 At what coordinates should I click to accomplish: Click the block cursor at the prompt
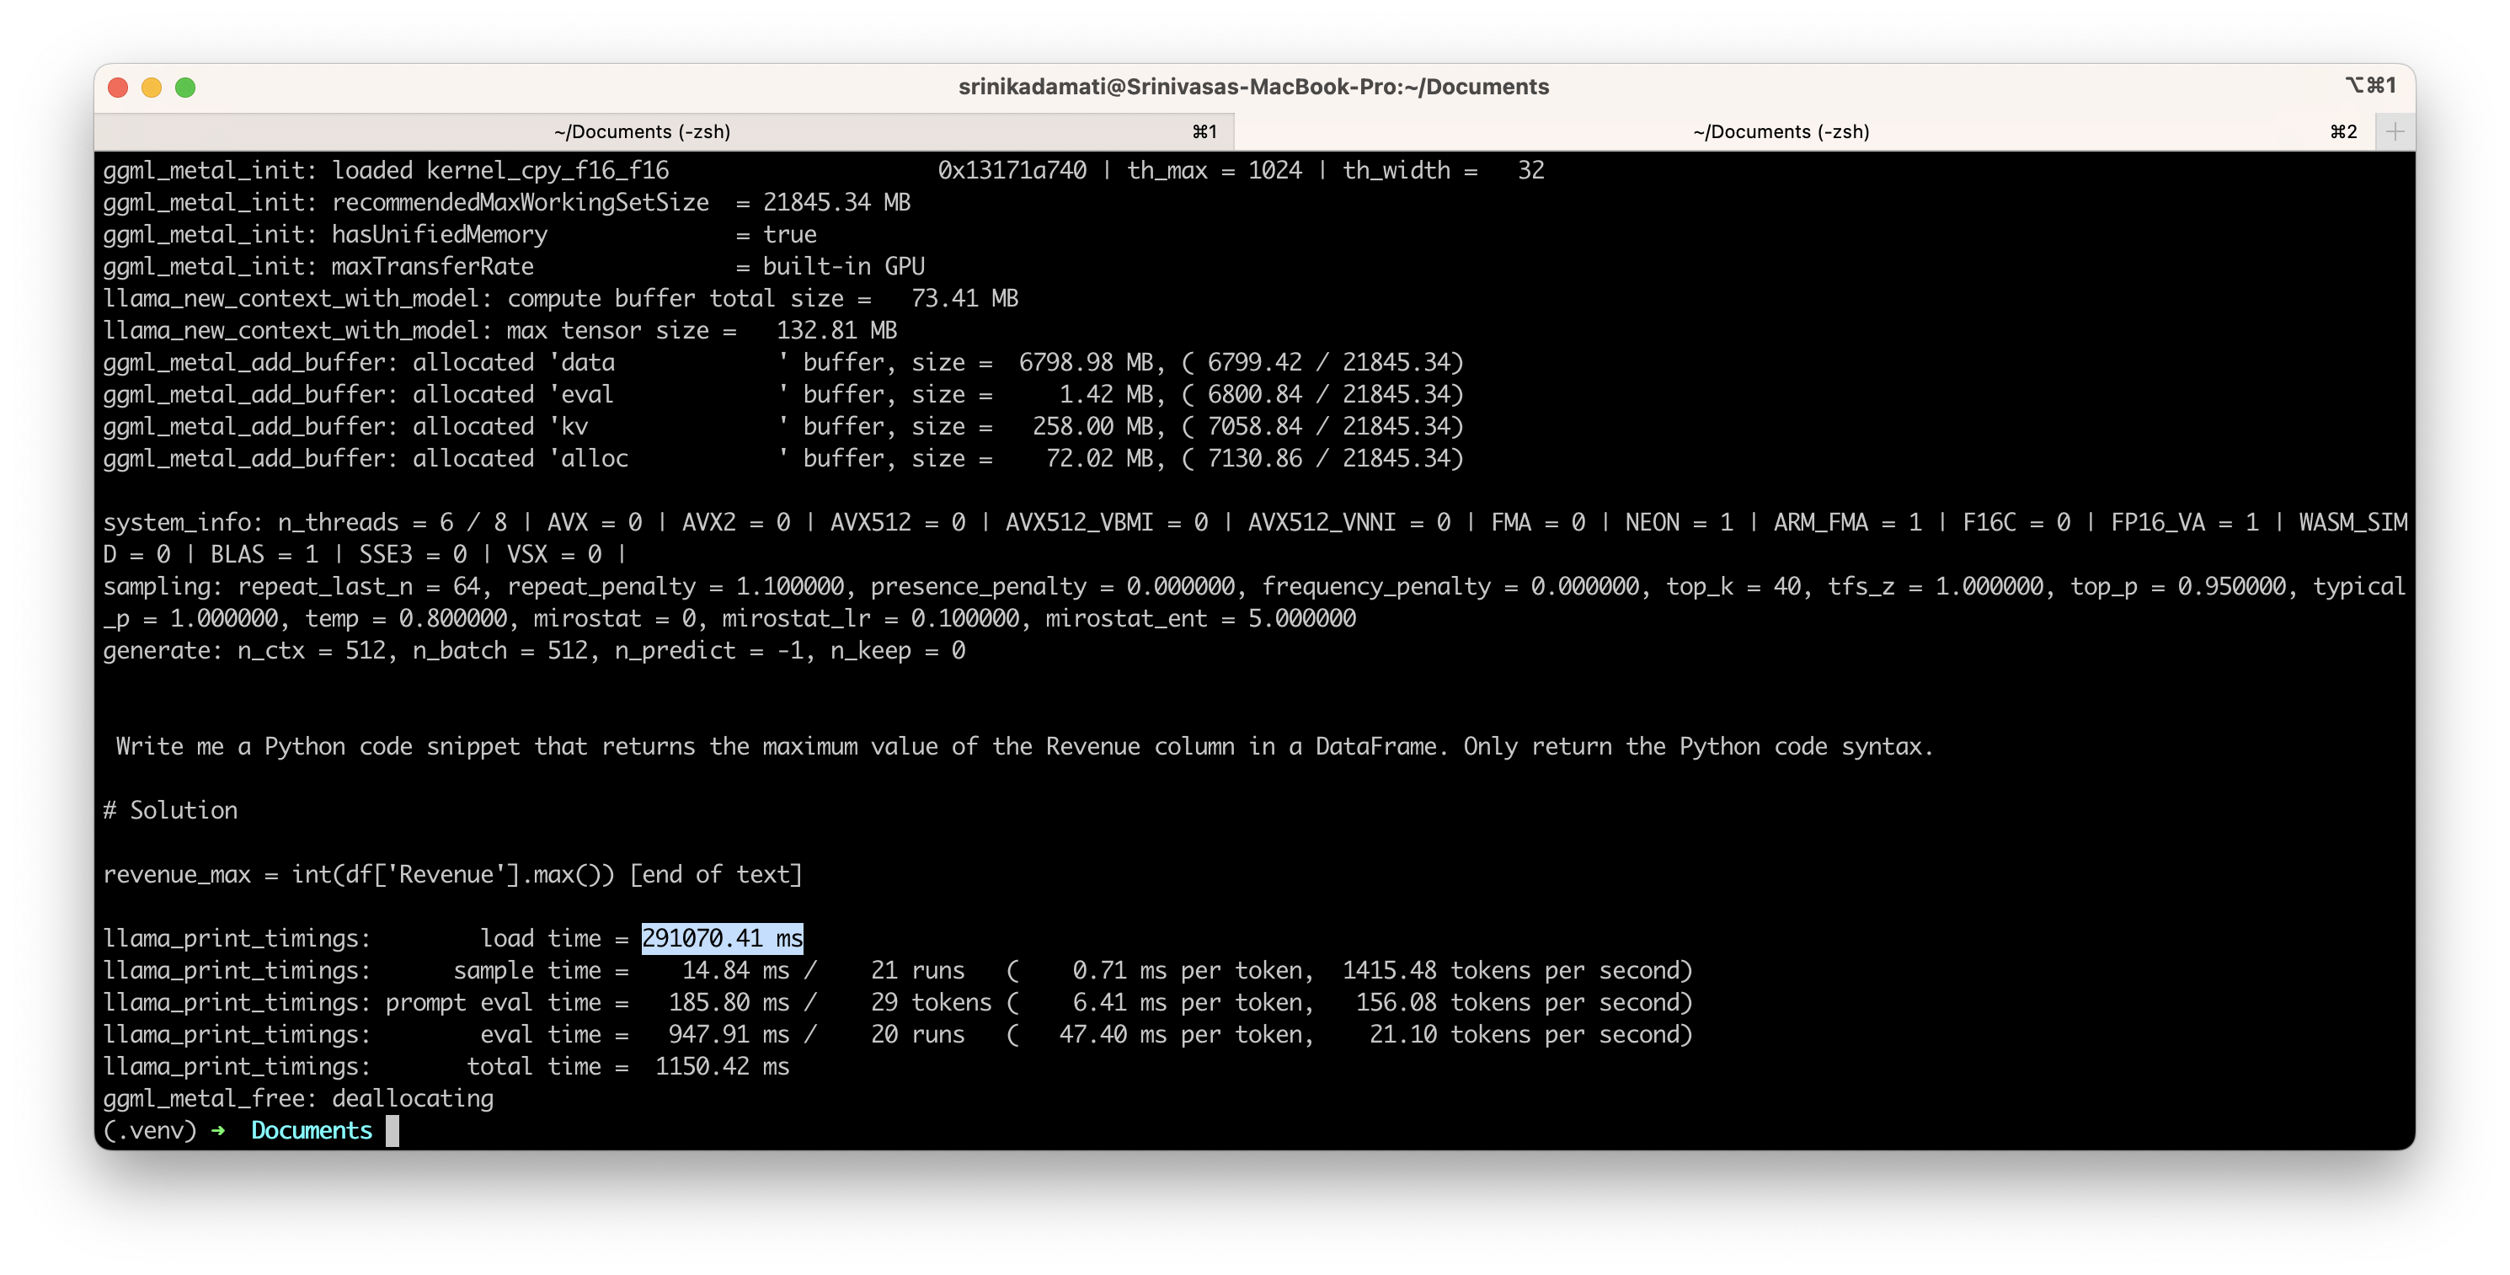pyautogui.click(x=392, y=1130)
